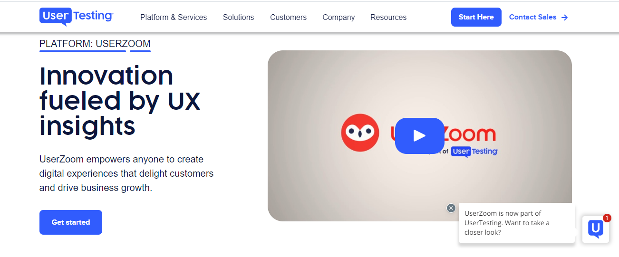Click the chat message about UserZoom joining UserTesting

pyautogui.click(x=517, y=223)
